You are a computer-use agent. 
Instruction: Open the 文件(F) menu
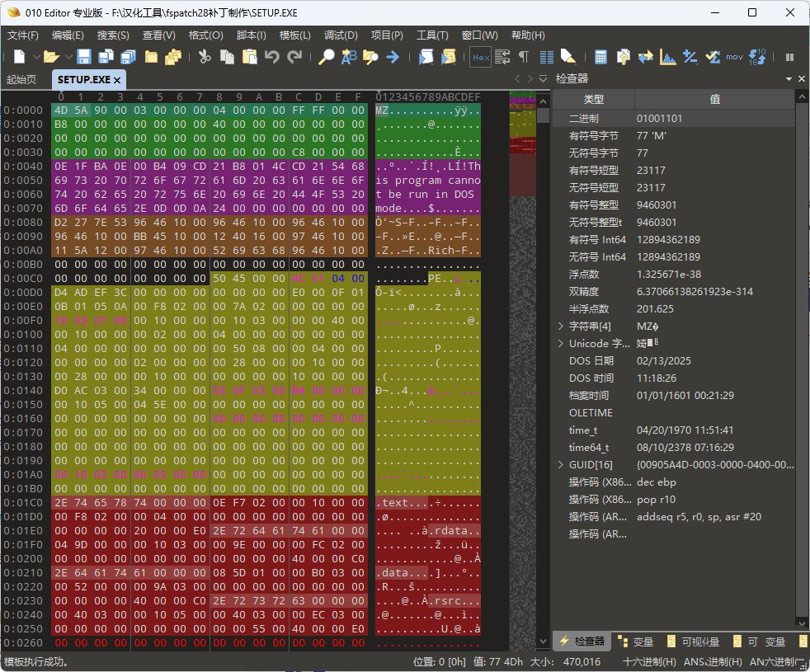23,35
